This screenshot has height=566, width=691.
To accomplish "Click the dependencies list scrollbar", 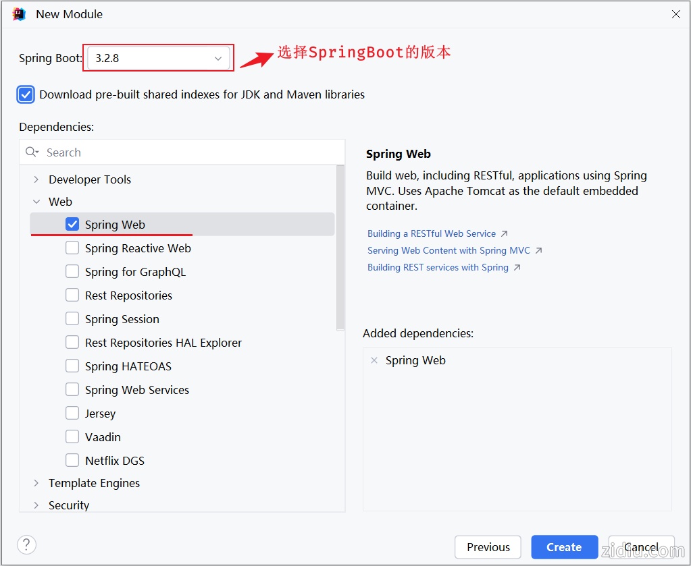I will click(340, 248).
